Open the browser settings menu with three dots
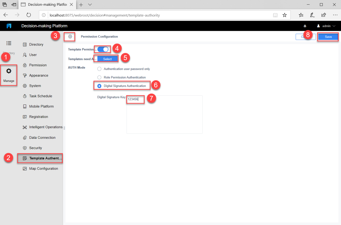Viewport: 341px width, 225px height. pos(335,15)
